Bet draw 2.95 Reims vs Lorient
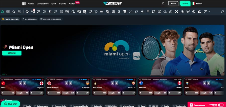The width and height of the screenshot is (226, 107). [x=68, y=93]
